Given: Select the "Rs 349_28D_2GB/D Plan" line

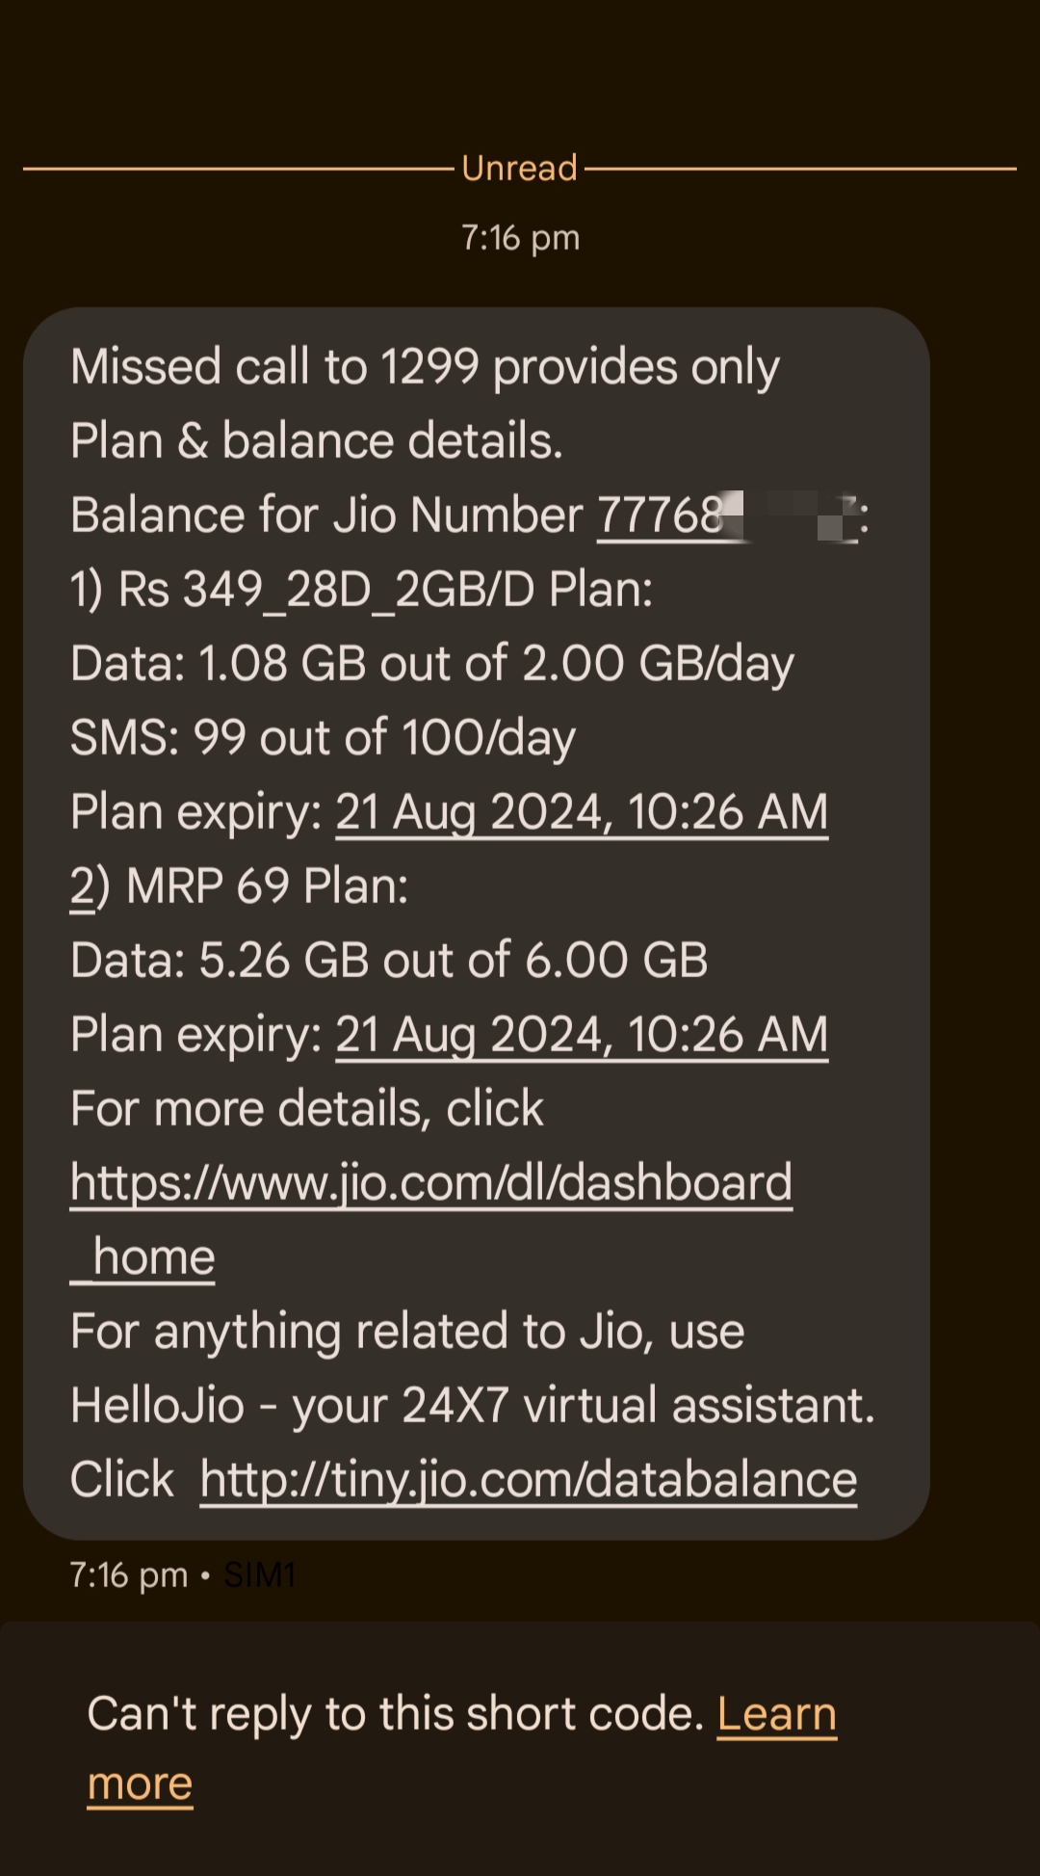Looking at the screenshot, I should pyautogui.click(x=362, y=590).
